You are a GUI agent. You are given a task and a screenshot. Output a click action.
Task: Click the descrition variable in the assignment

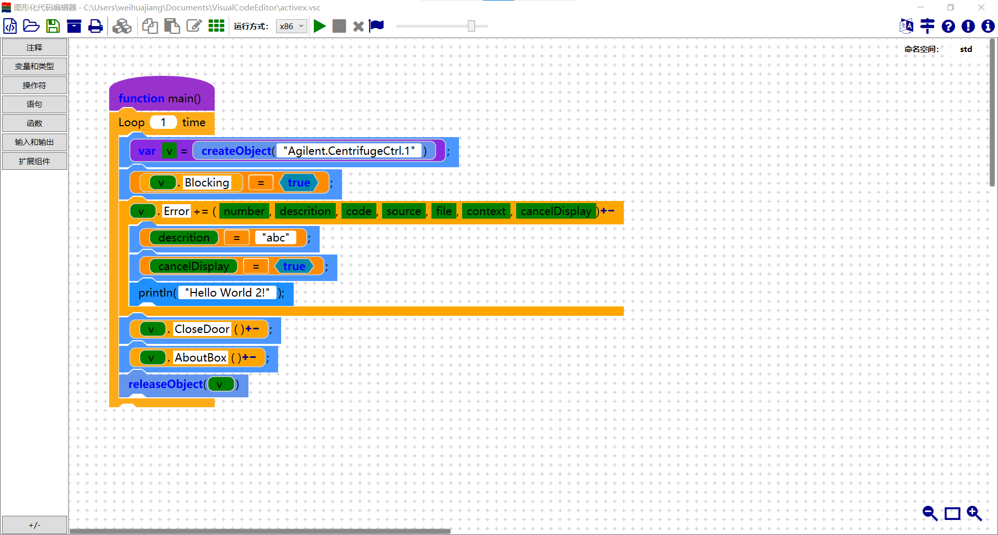184,237
